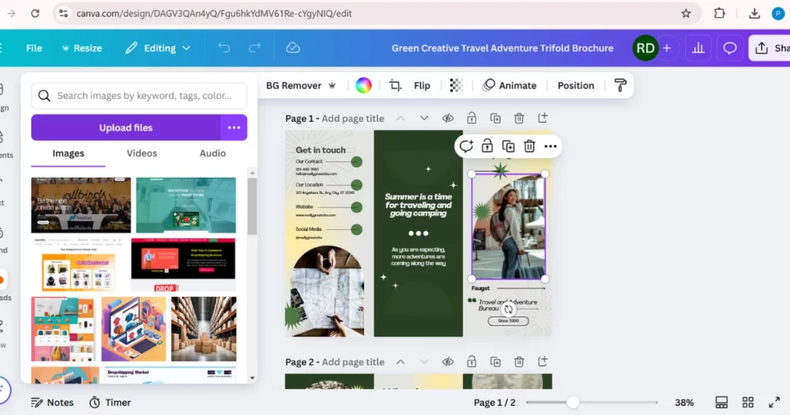Open the File menu

coord(34,49)
